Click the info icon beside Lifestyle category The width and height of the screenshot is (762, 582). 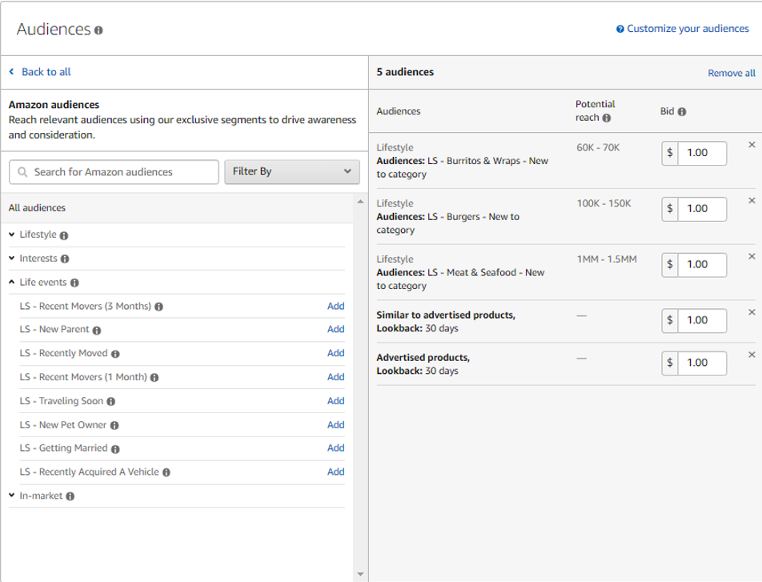(x=66, y=235)
